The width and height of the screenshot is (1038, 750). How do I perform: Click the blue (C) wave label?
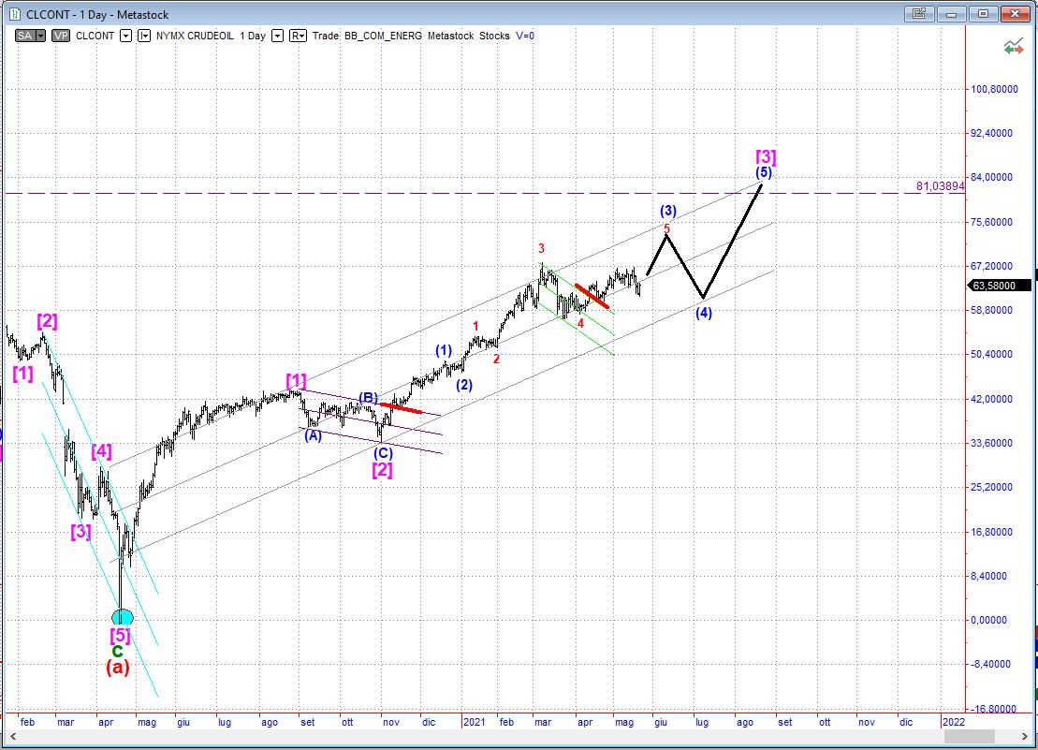pos(383,453)
